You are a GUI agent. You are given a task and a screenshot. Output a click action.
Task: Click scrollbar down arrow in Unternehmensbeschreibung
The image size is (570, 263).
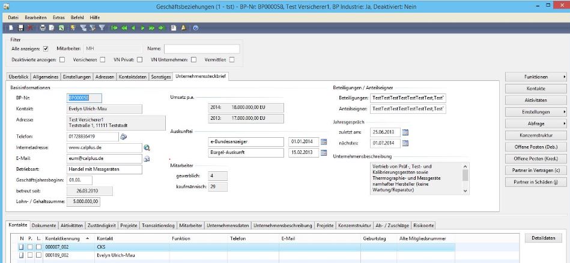[465, 191]
